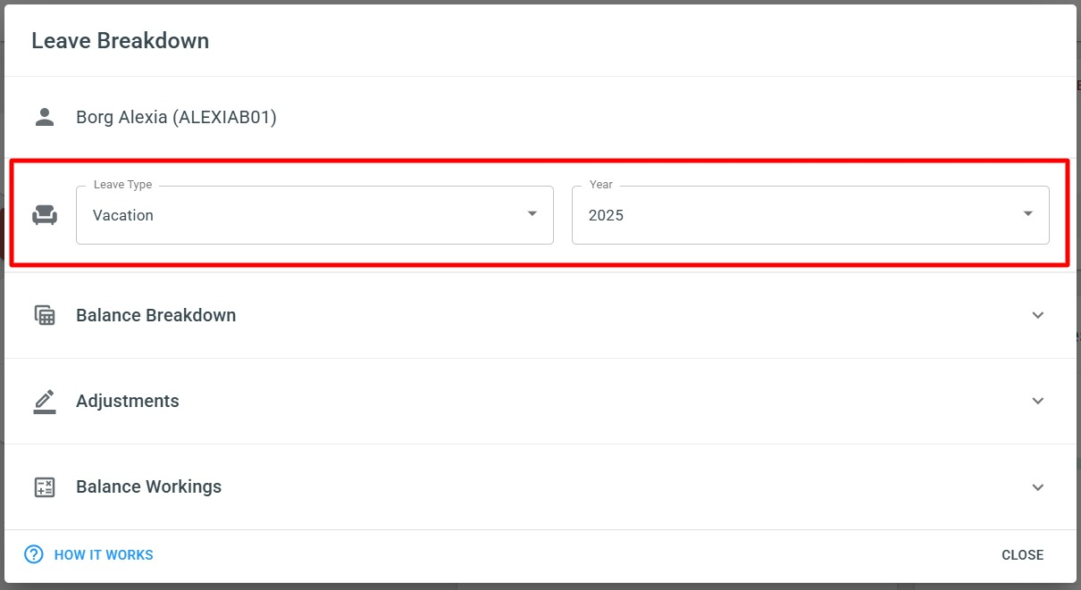Click the Adjustments heading text

pos(128,401)
